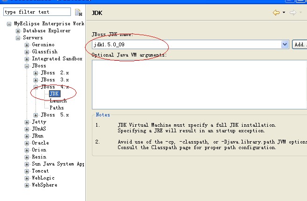Expand JBoss 5.x node
This screenshot has height=201, width=307.
tap(35, 115)
